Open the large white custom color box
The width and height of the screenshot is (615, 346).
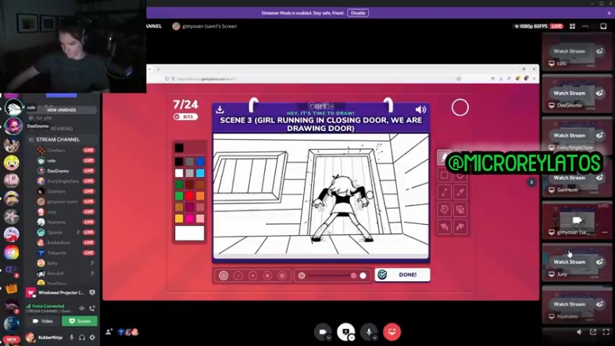point(189,233)
